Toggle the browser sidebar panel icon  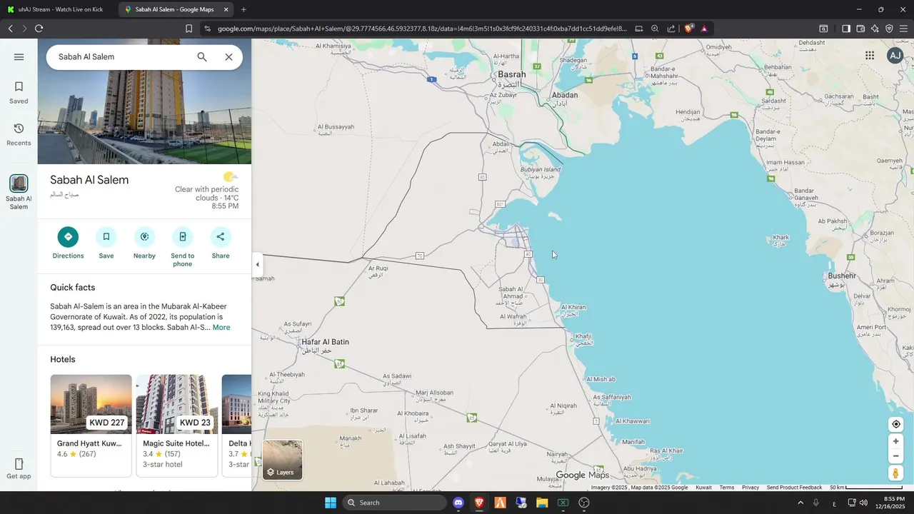pyautogui.click(x=845, y=29)
